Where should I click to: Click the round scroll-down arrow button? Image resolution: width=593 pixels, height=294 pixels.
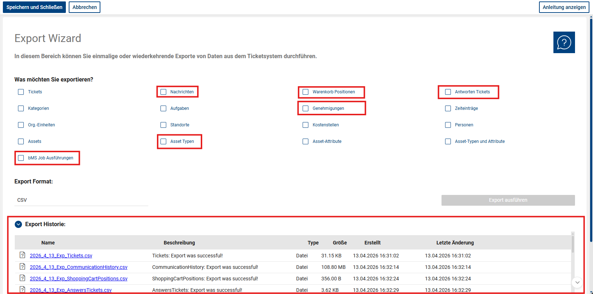tap(577, 282)
